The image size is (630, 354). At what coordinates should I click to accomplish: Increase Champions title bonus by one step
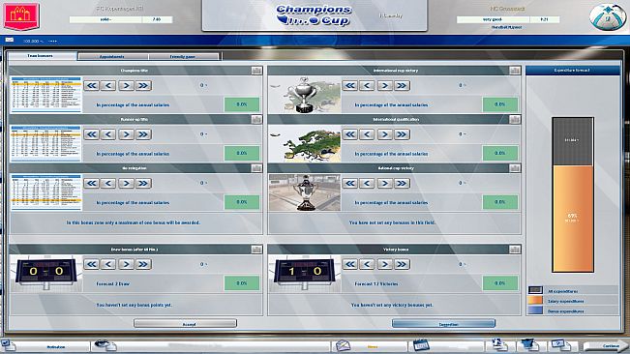(126, 85)
